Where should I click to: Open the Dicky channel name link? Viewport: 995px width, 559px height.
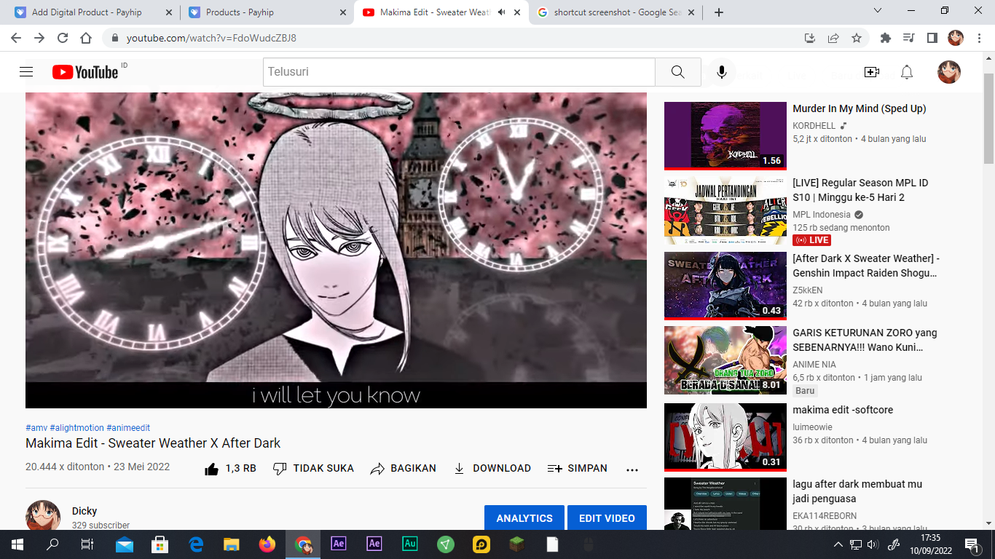84,511
